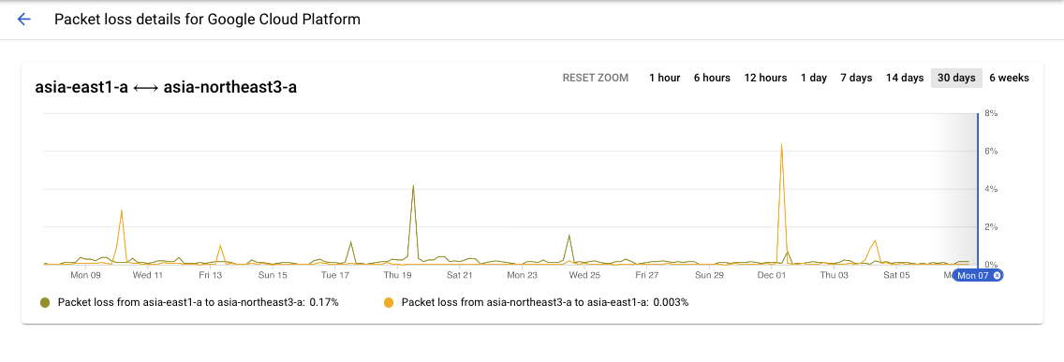Viewport: 1064px width, 362px height.
Task: Click the selected 30 days range
Action: click(956, 78)
